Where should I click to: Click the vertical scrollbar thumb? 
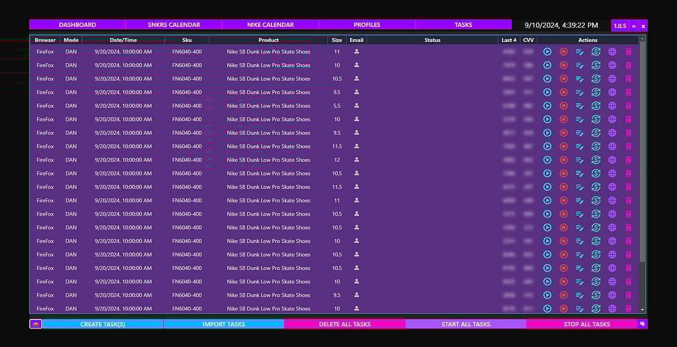[643, 152]
